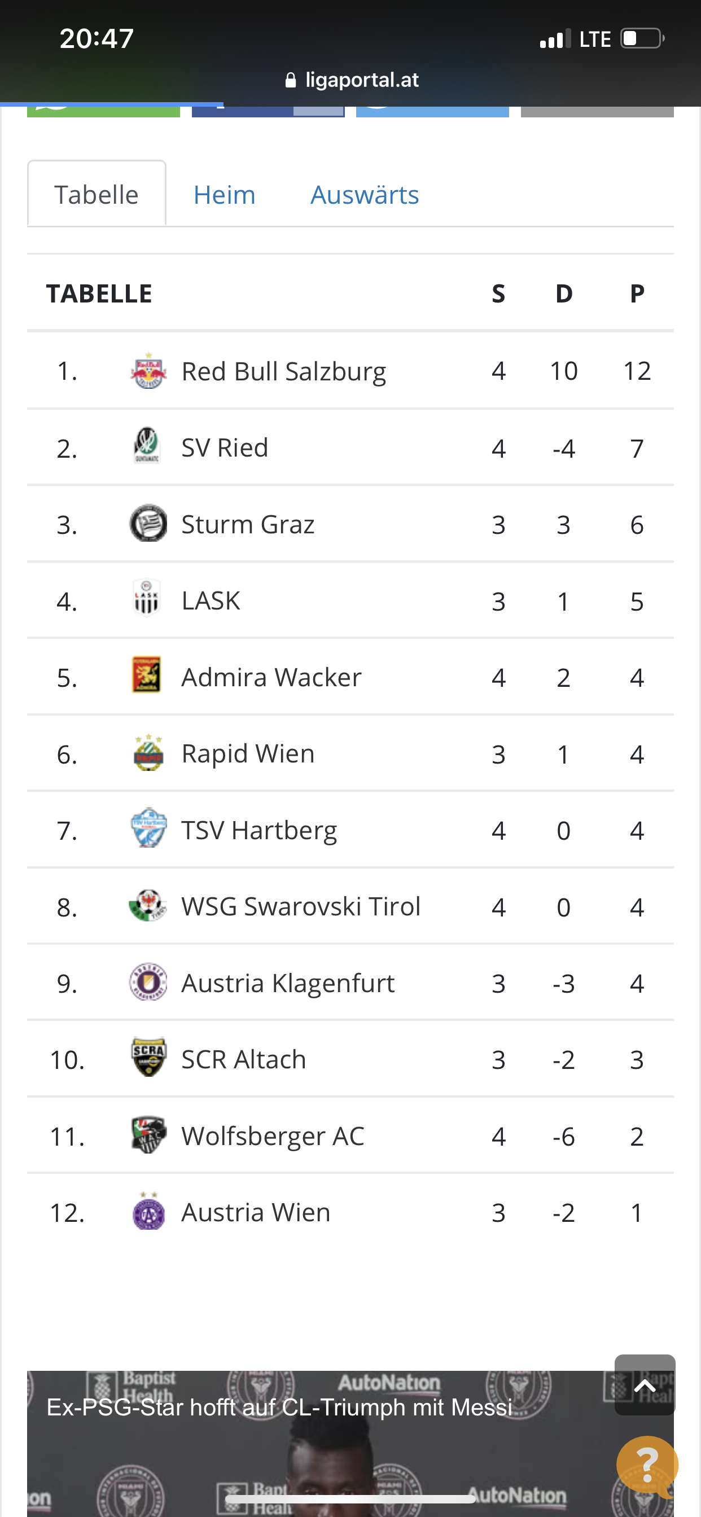Screen dimensions: 701x1517
Task: Tap the Sturm Graz club crest
Action: (148, 524)
